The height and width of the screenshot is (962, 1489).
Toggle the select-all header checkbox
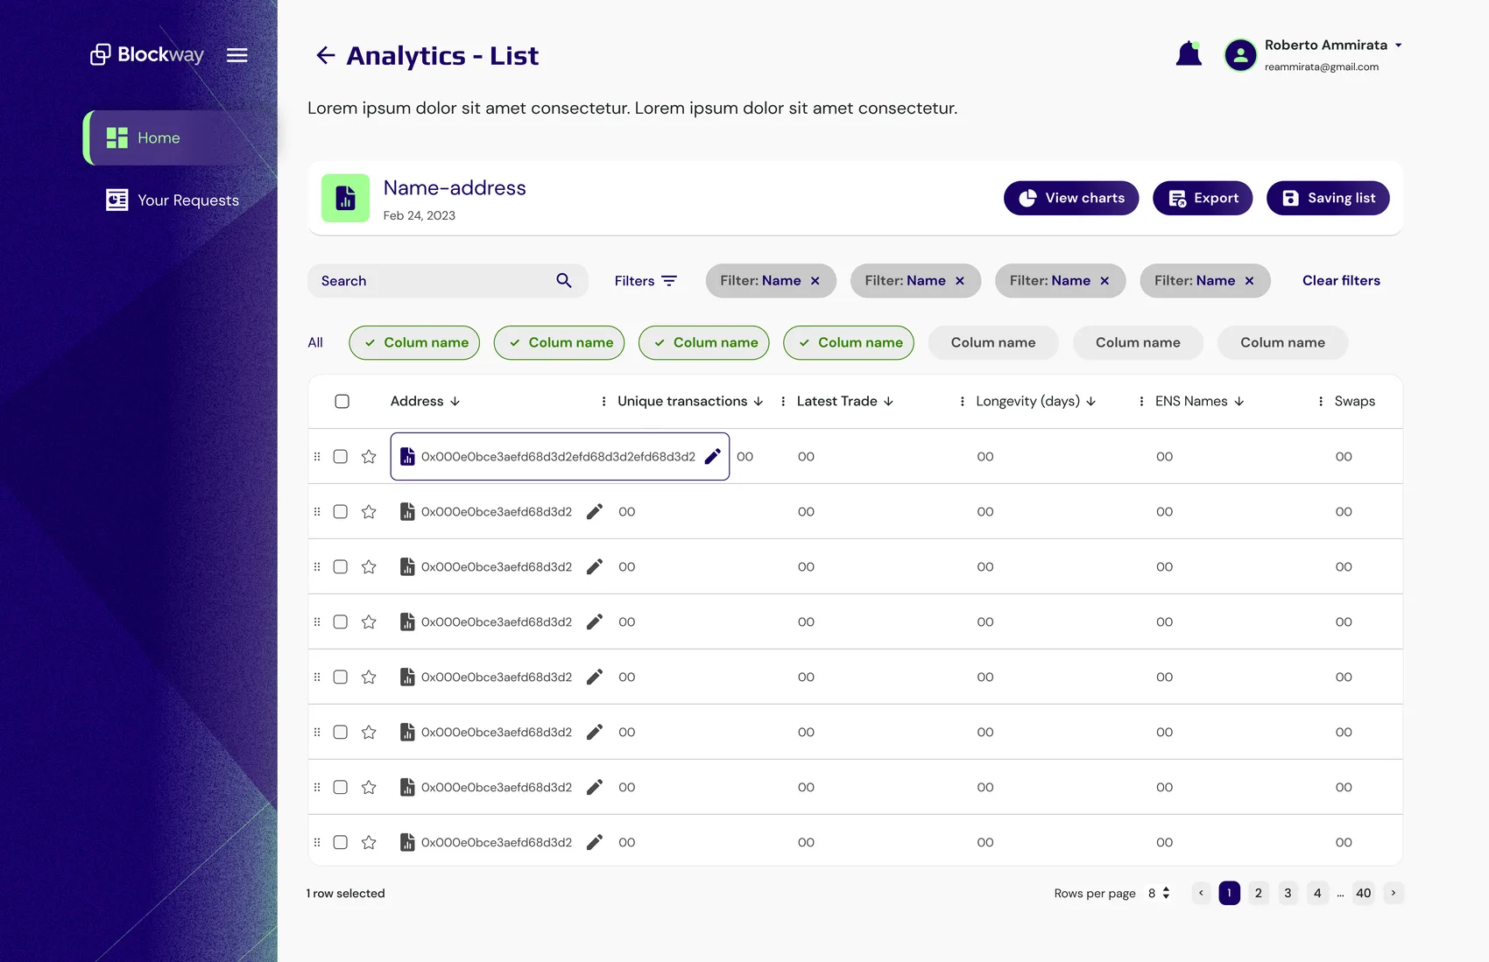(342, 402)
